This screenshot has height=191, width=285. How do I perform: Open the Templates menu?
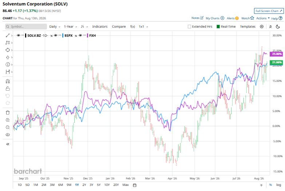coord(248,27)
